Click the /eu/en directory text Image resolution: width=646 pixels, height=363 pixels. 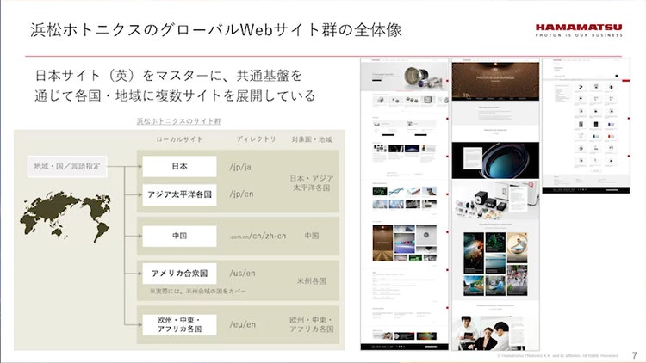pyautogui.click(x=242, y=324)
